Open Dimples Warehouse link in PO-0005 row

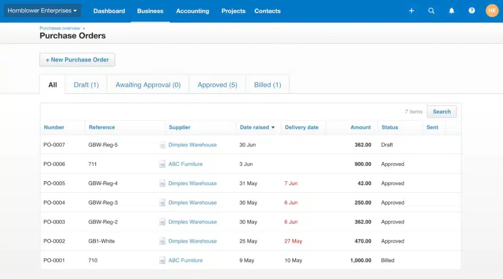(x=192, y=183)
